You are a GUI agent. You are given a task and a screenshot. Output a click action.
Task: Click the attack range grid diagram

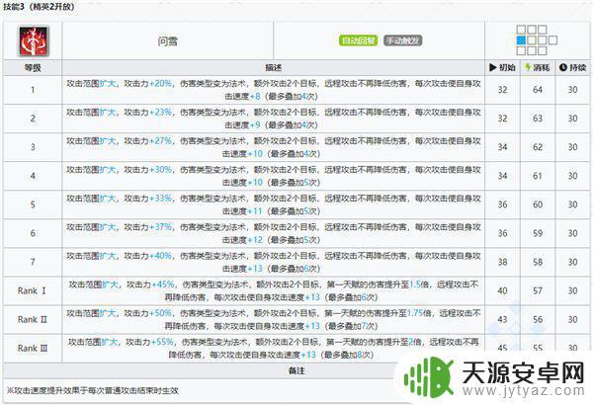click(x=537, y=40)
